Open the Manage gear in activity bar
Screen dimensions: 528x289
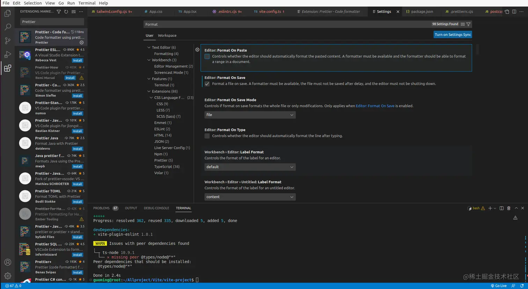7,276
